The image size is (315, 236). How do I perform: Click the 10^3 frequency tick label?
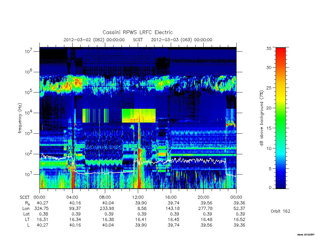click(29, 133)
